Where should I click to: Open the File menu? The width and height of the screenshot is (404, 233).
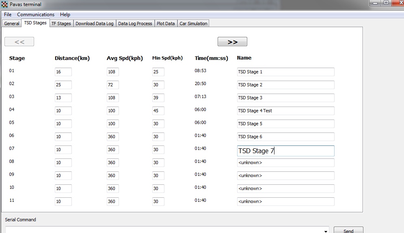pos(8,15)
